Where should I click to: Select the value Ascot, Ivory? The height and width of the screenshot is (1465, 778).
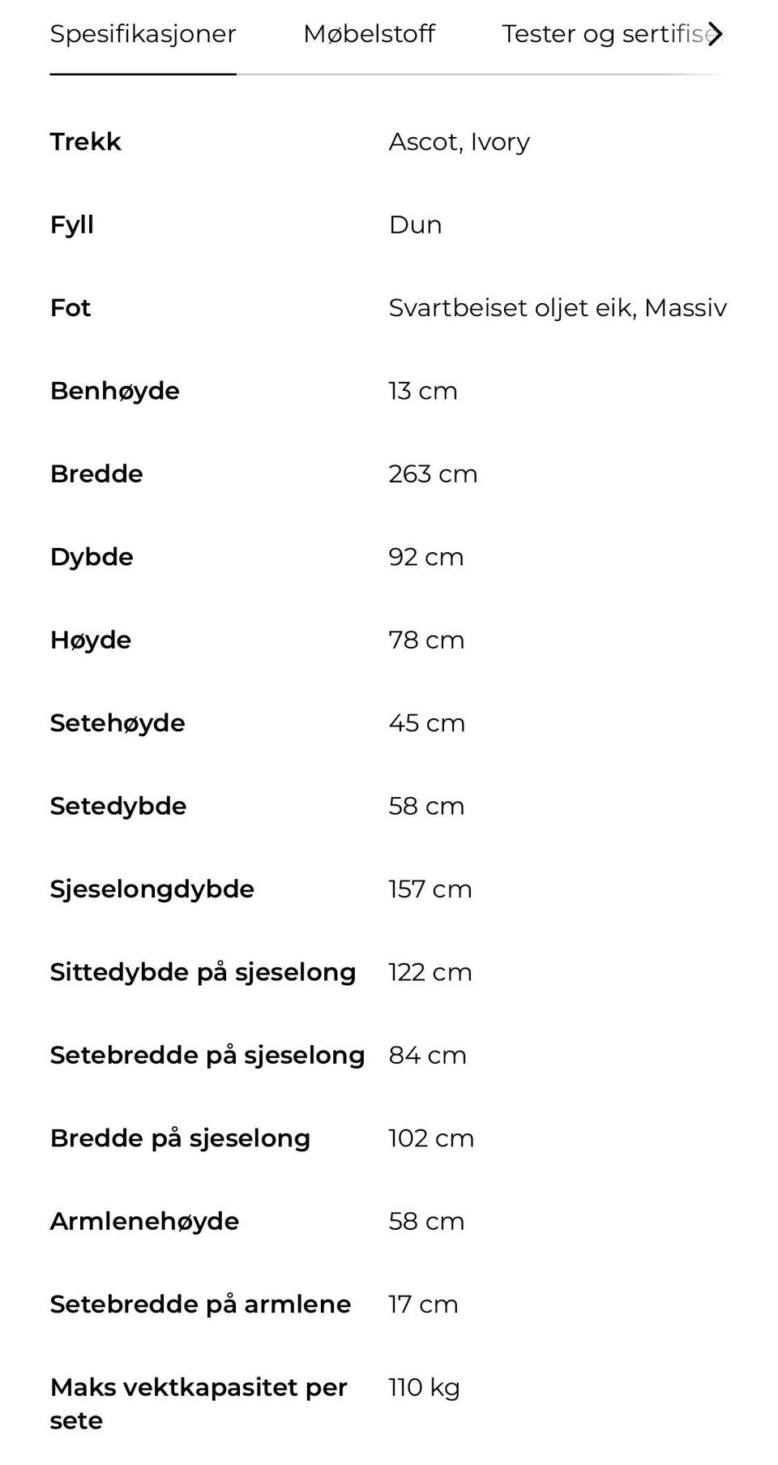point(459,141)
